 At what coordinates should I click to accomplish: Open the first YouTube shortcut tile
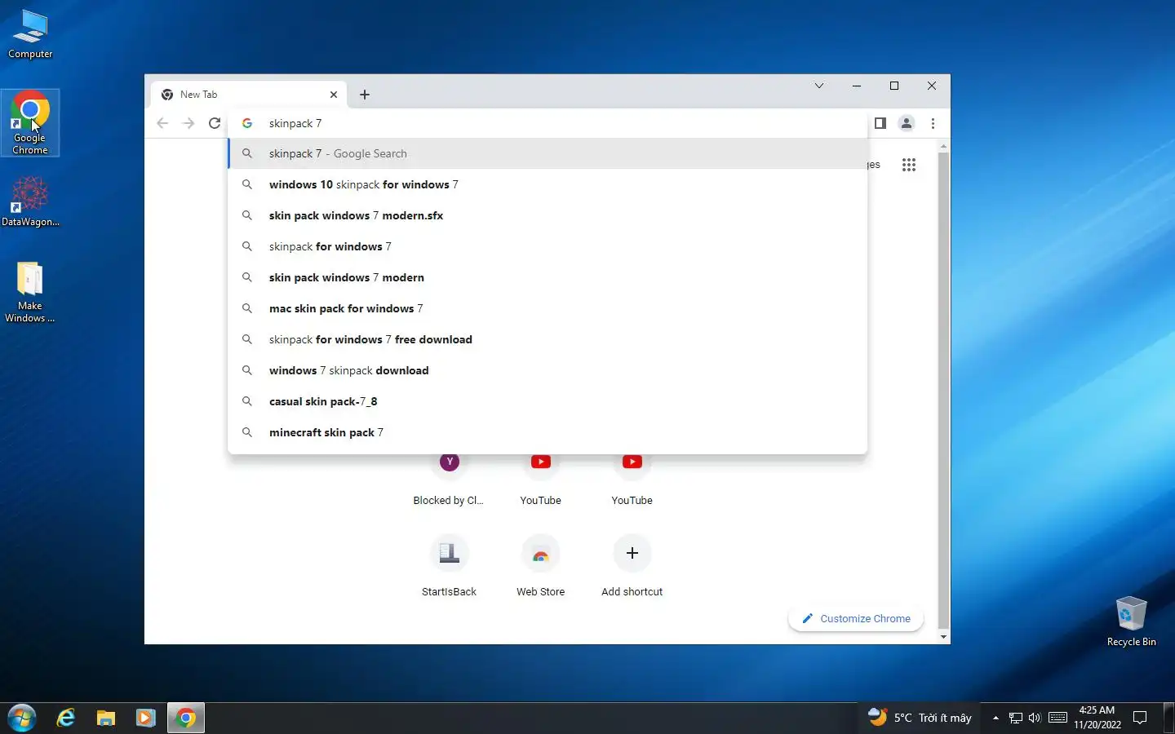coord(540,480)
